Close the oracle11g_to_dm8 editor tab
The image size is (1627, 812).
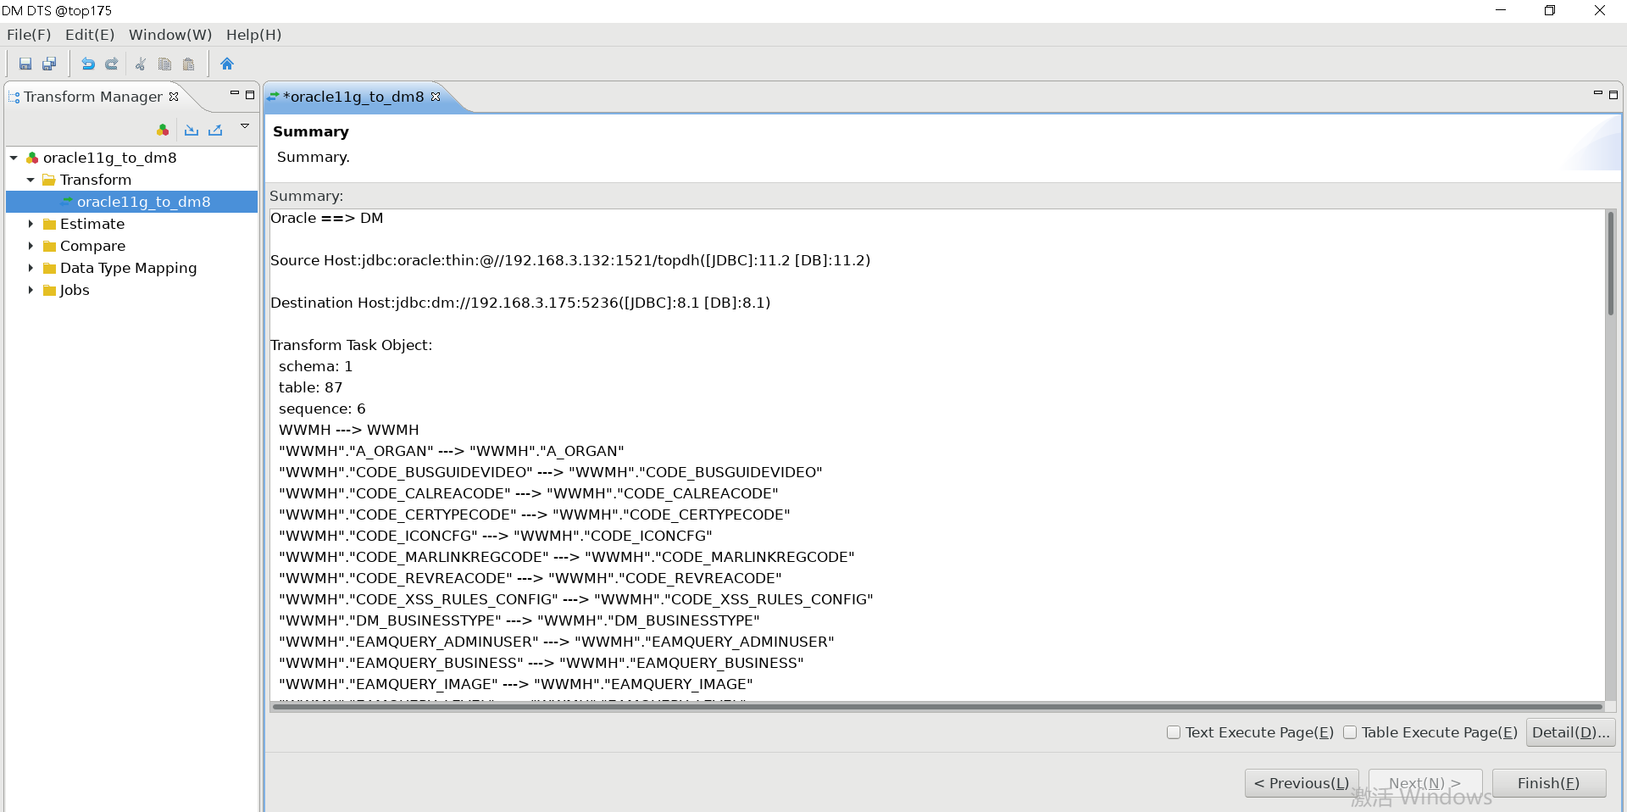click(436, 97)
